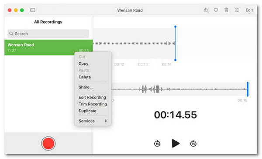Toggle the sidebar panel icon

[33, 10]
